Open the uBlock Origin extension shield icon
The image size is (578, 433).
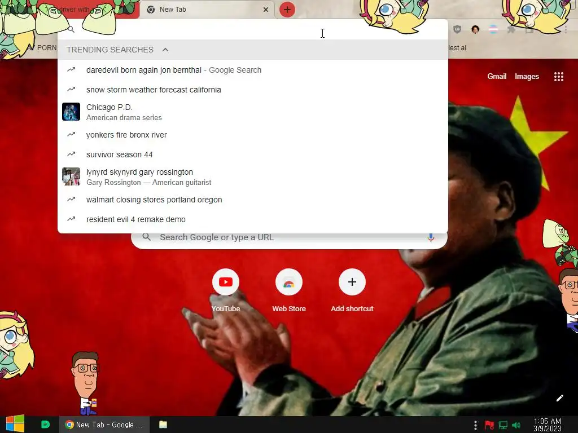(x=457, y=29)
